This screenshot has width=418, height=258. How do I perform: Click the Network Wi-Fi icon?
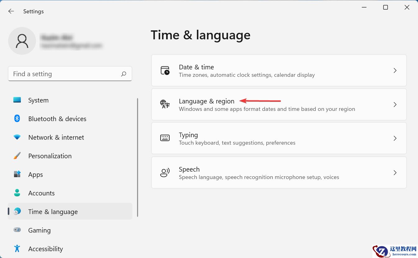tap(17, 137)
